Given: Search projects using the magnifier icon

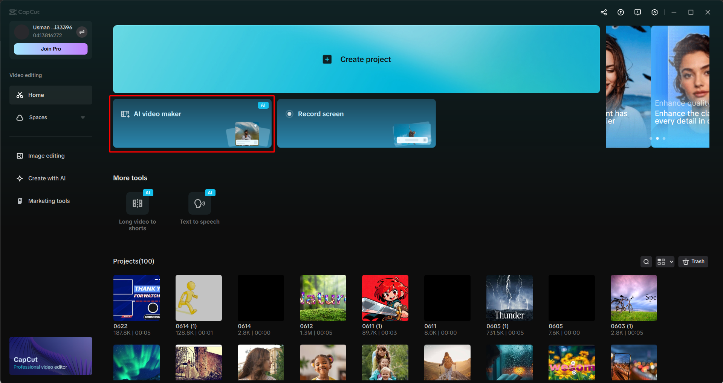Looking at the screenshot, I should 646,261.
